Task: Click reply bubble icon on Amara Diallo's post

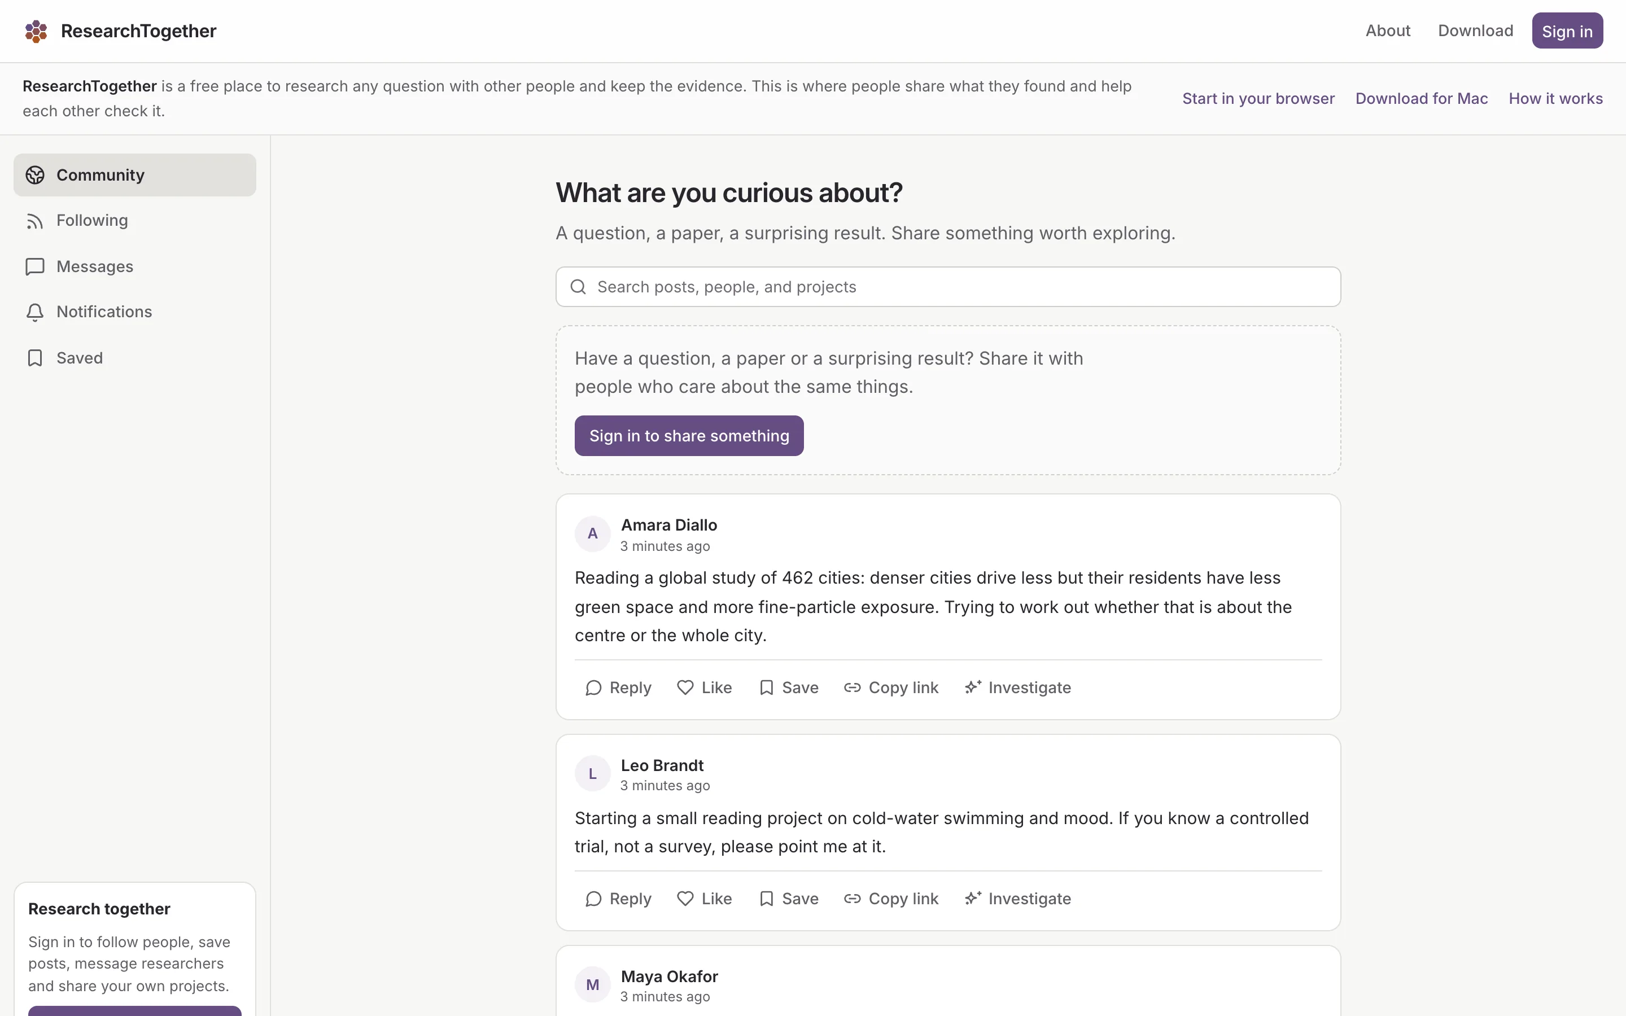Action: click(x=593, y=688)
